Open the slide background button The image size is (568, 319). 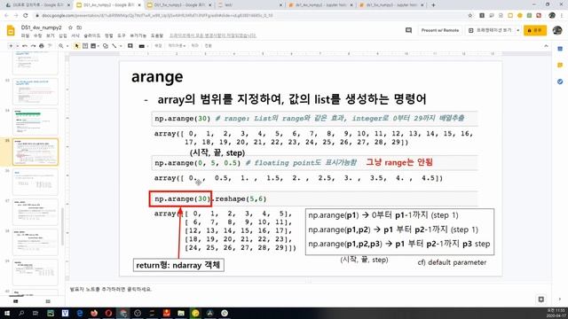click(x=158, y=46)
